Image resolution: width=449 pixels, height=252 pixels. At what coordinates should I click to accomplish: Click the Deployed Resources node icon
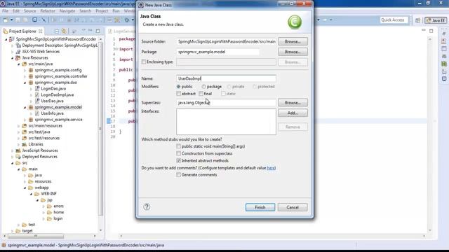tap(18, 157)
